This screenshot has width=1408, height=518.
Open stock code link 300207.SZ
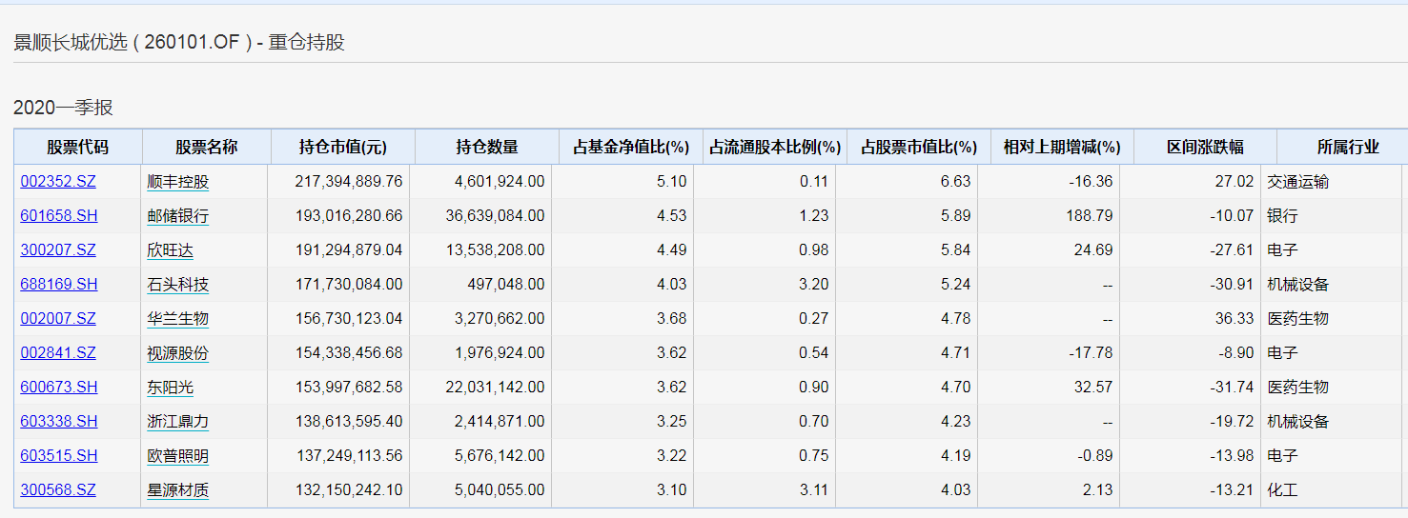58,249
